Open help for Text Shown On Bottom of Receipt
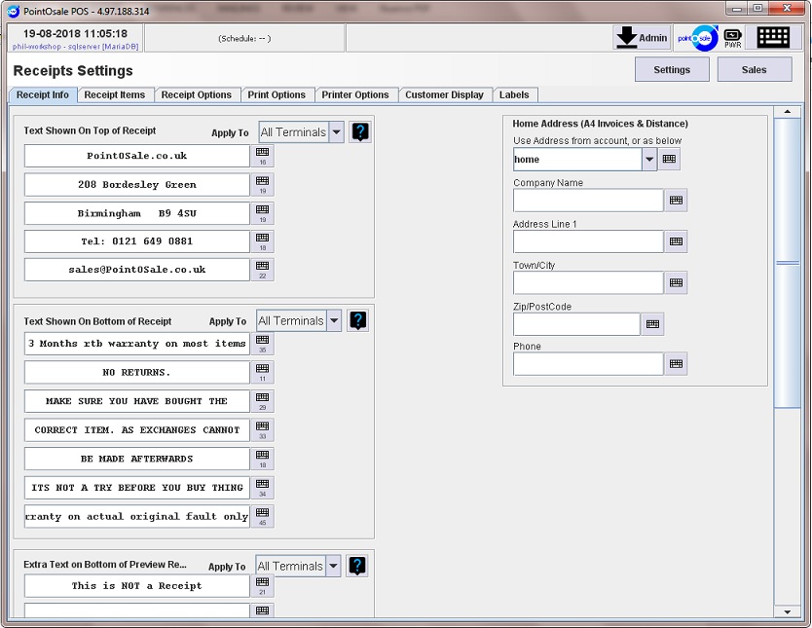 358,320
